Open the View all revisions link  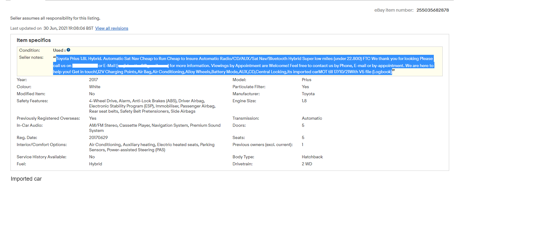tap(112, 28)
